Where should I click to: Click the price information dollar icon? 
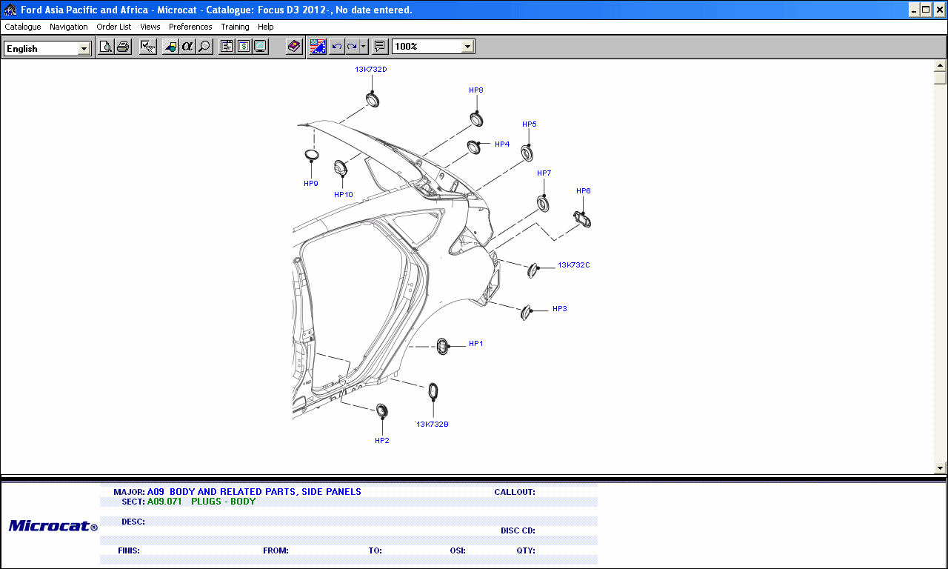243,46
